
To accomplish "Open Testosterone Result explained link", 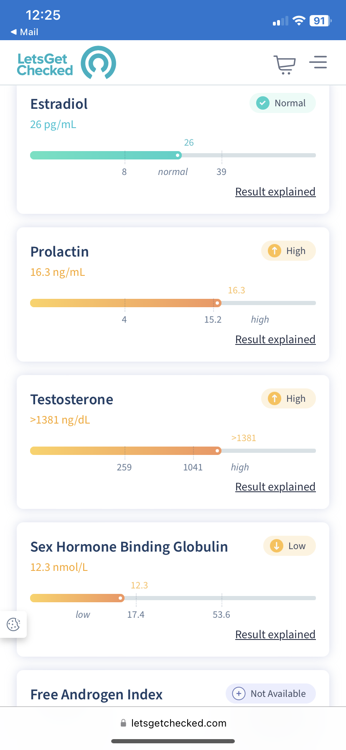I will pos(275,487).
